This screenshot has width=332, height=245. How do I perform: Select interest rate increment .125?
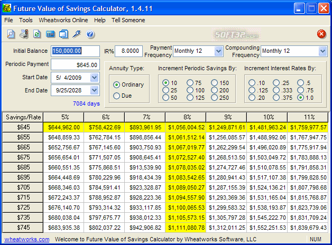258,90
